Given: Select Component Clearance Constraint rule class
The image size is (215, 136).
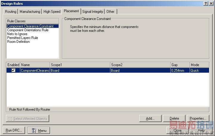Looking at the screenshot, I should (33, 26).
